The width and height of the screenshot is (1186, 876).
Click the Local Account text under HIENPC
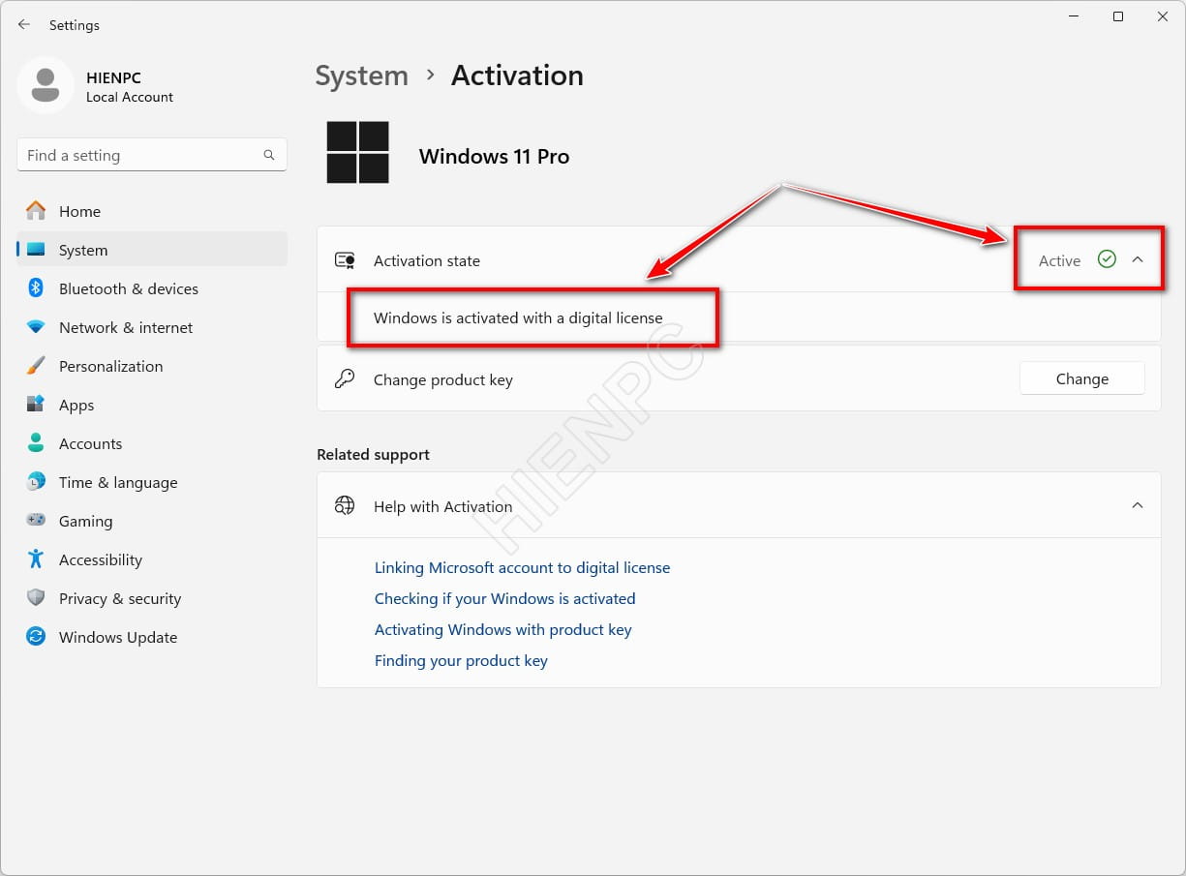[x=130, y=97]
